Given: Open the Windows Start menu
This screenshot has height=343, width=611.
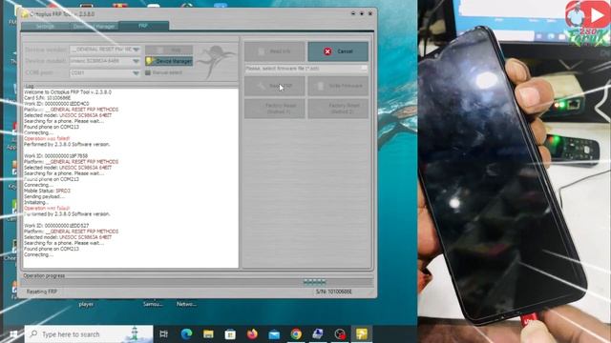Looking at the screenshot, I should [x=13, y=334].
